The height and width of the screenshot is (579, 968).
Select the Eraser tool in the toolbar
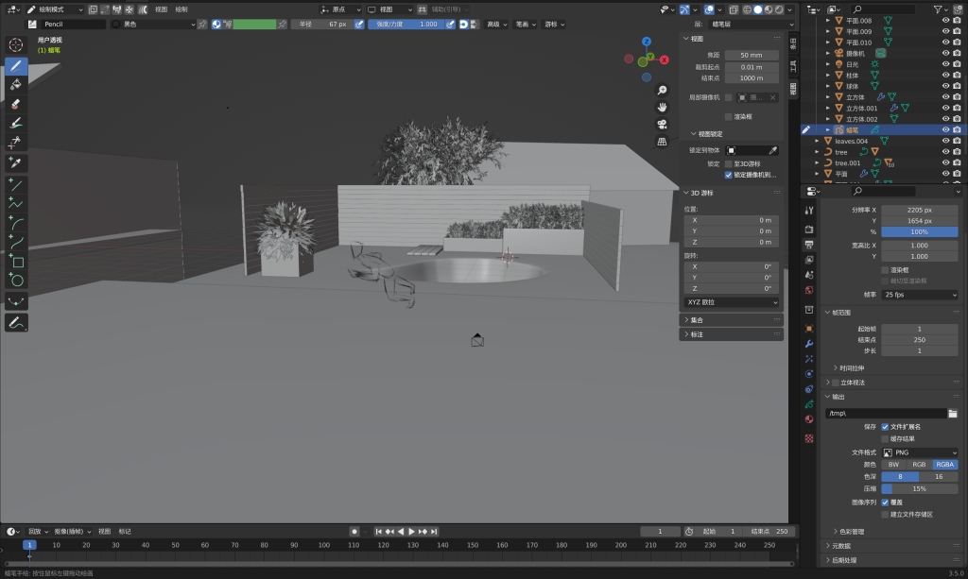[16, 104]
